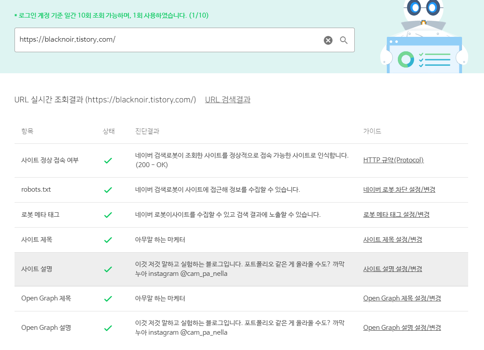Click the checkmark in the 사이트 정상 접속 여부 row
Viewport: 484px width, 350px height.
pos(108,161)
